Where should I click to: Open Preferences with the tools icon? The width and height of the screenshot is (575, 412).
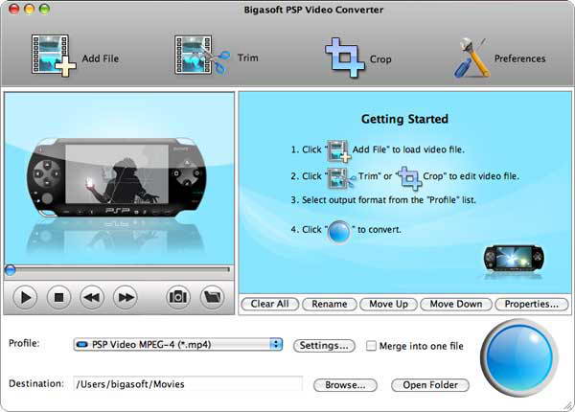pyautogui.click(x=471, y=57)
